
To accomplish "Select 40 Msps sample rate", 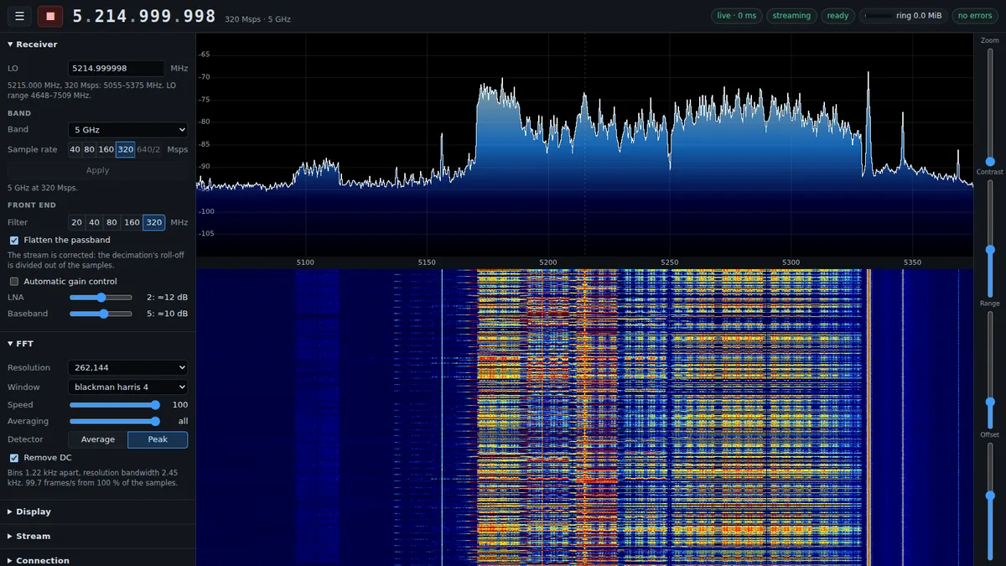I will 75,150.
